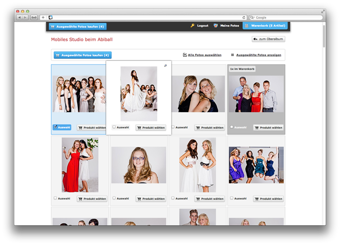The width and height of the screenshot is (340, 245).
Task: Check Auswahl under the glasses portrait
Action: point(114,198)
